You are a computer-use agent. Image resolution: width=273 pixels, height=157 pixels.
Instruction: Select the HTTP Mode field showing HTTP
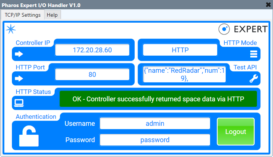coord(180,50)
